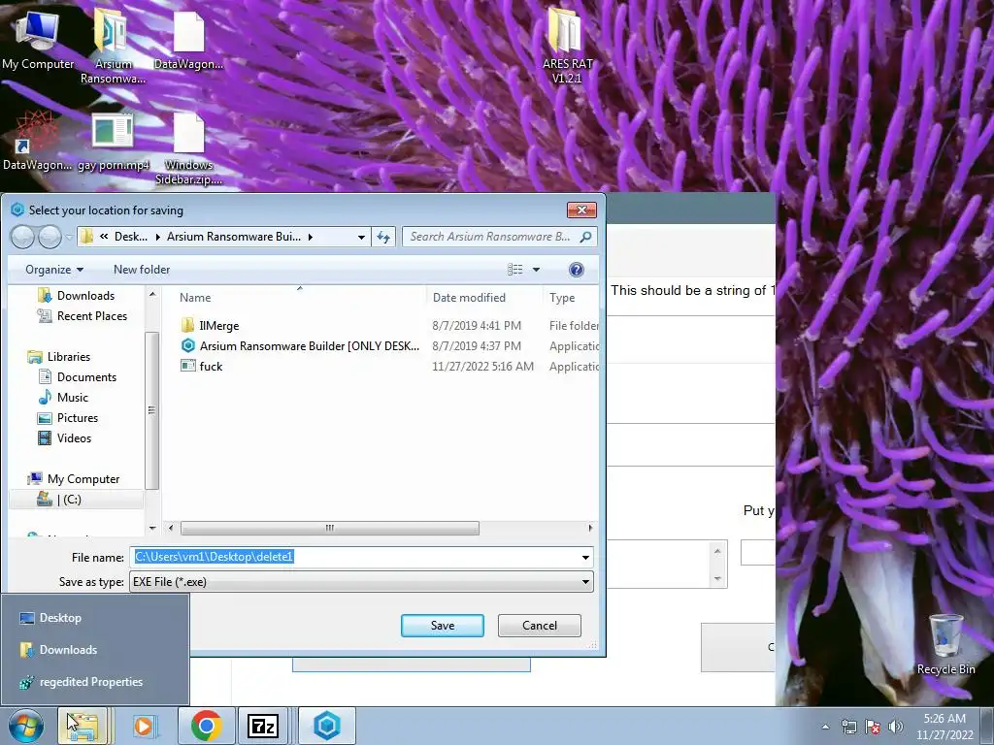
Task: Select Pictures library
Action: pos(69,418)
